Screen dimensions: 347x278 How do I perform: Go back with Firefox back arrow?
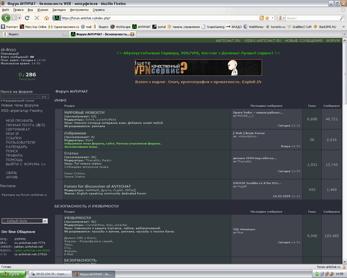click(x=6, y=18)
